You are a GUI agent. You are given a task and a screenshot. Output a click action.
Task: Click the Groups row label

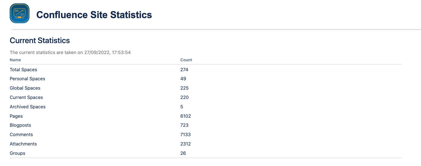(18, 153)
